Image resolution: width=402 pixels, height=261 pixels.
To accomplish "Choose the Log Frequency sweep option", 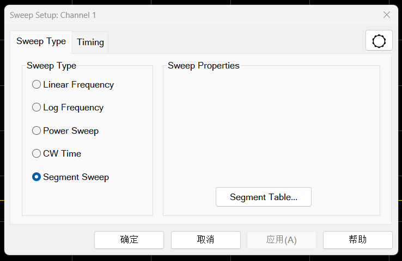I will 36,108.
